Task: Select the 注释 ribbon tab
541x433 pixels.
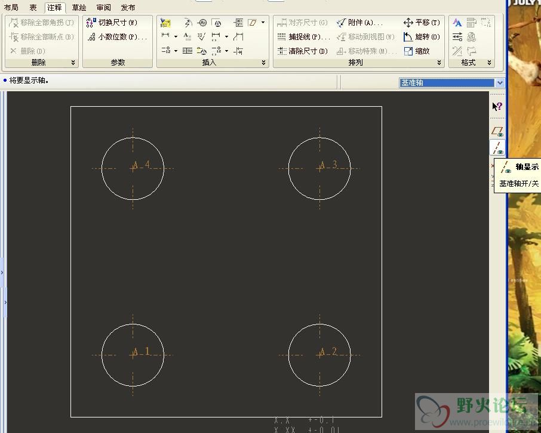Action: [x=54, y=7]
